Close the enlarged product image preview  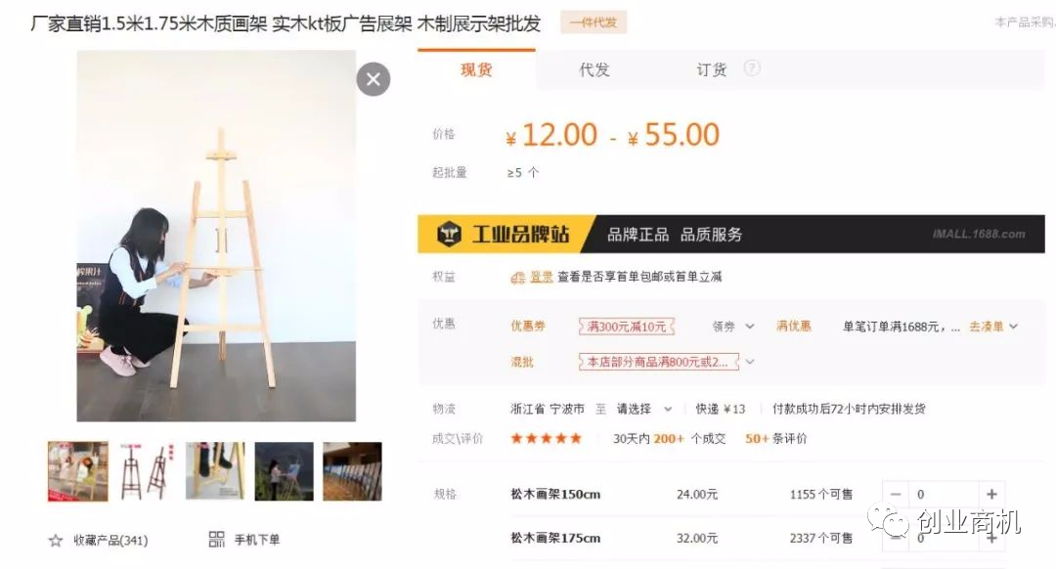point(374,79)
